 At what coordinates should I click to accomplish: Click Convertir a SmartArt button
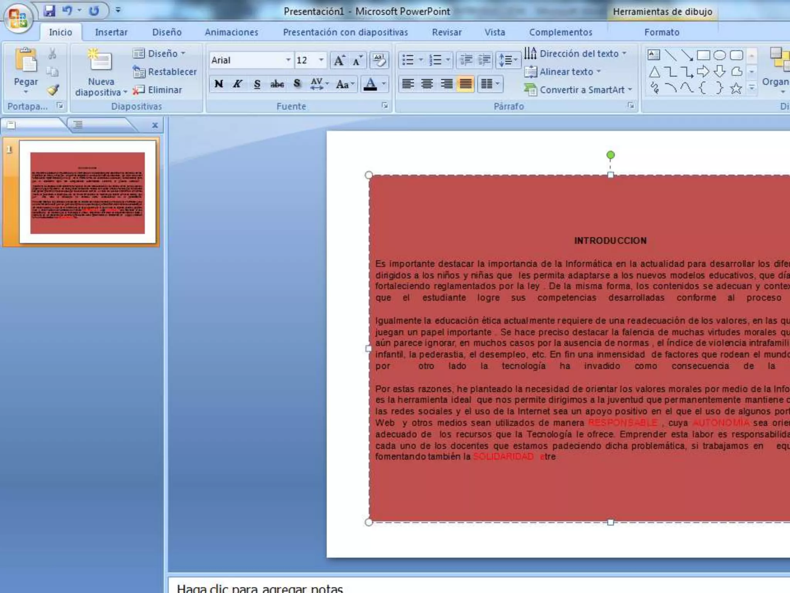[579, 90]
